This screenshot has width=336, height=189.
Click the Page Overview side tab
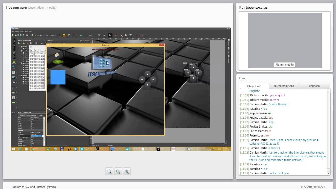point(14,45)
